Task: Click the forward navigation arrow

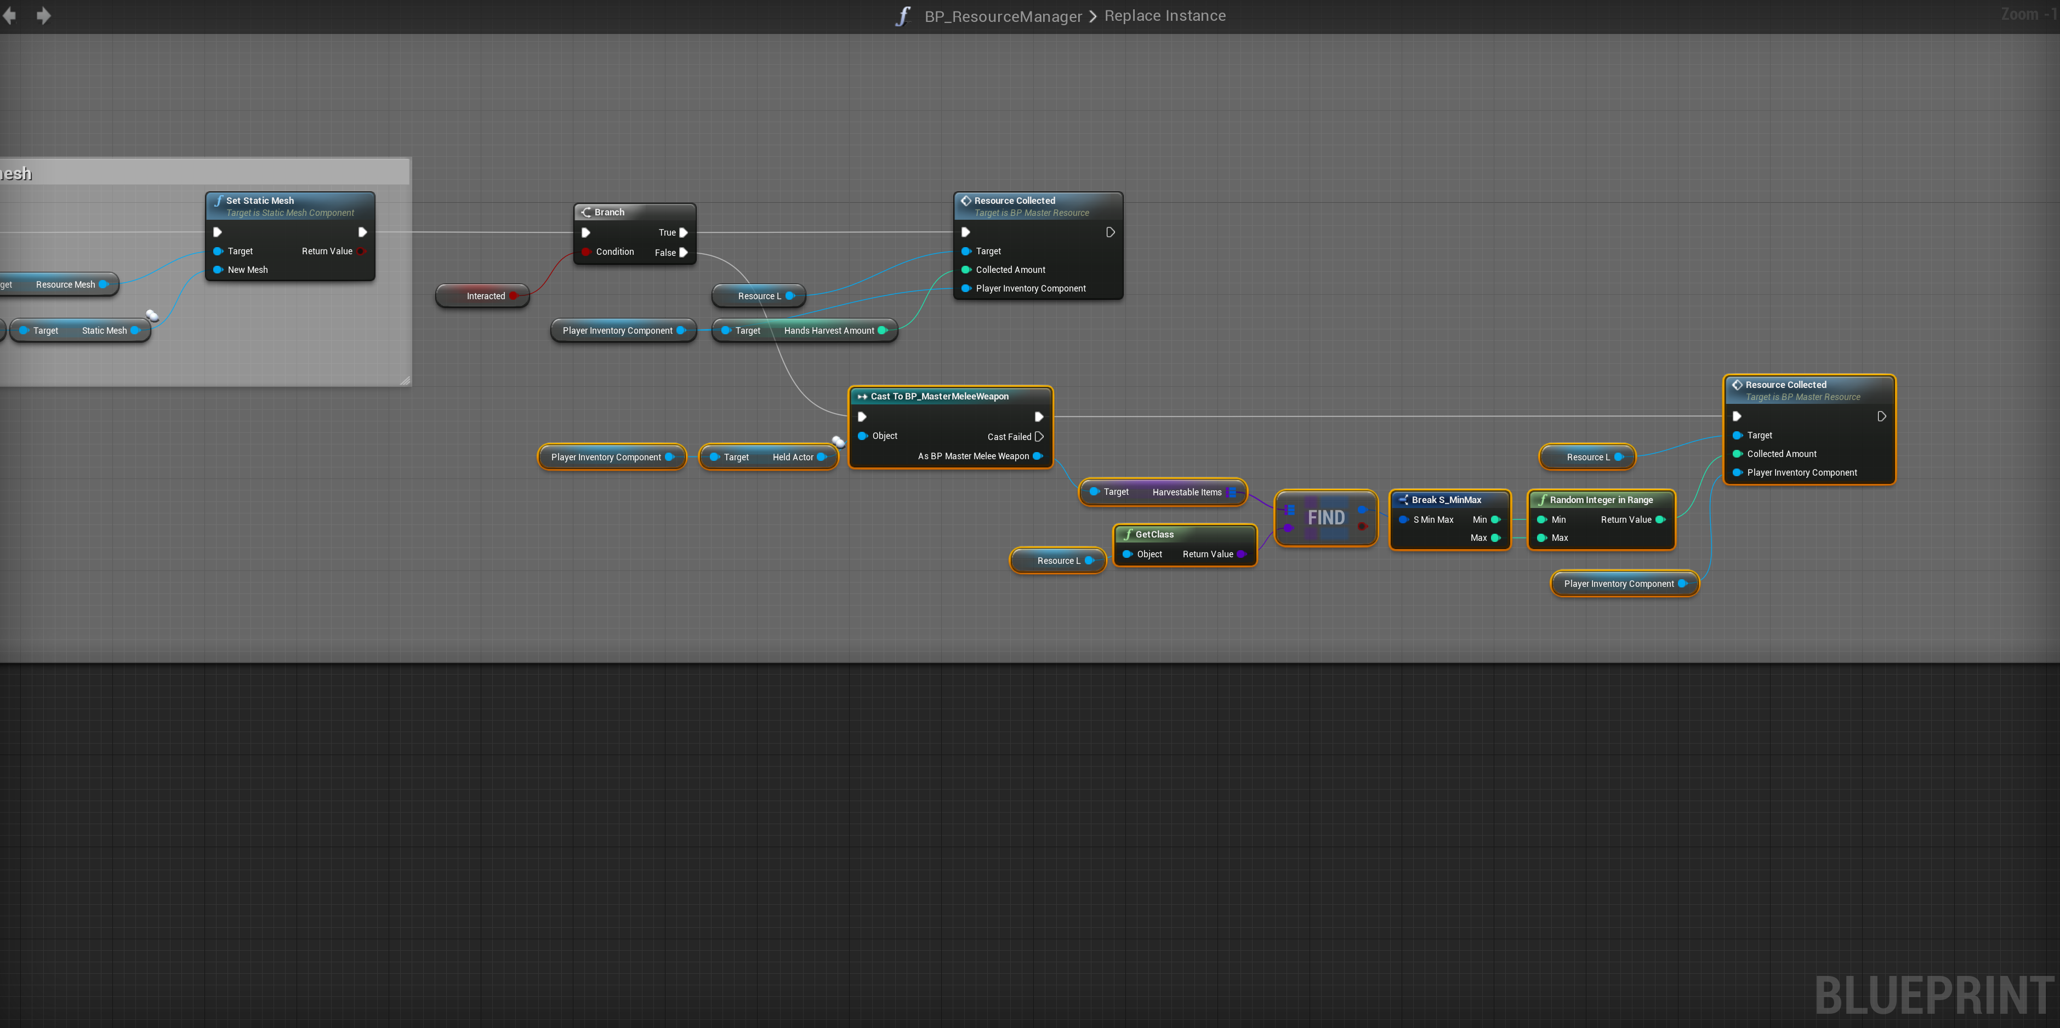Action: 44,15
